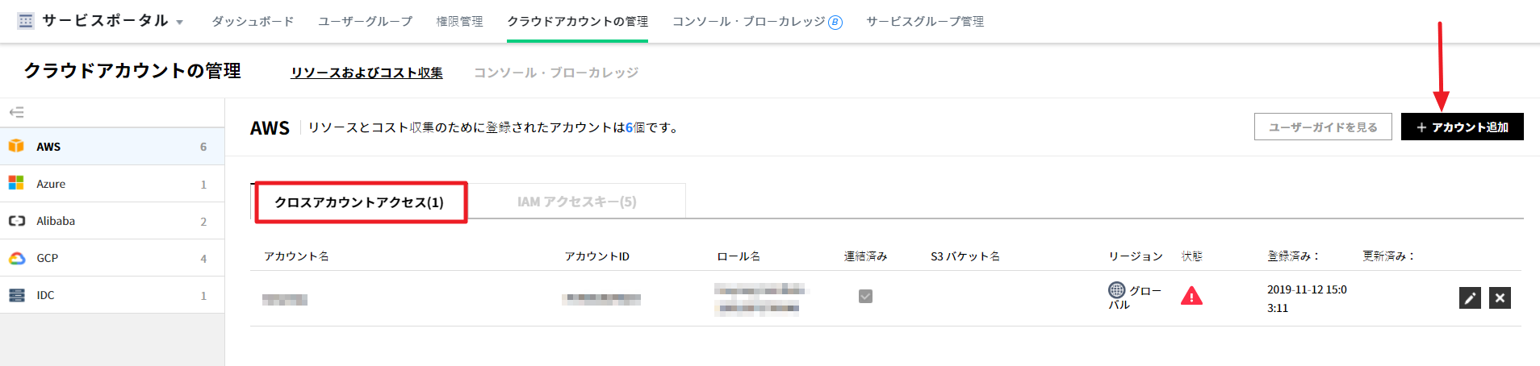Screen dimensions: 1540x366
Task: Open the リソースおよびコスト収集 link
Action: pos(366,73)
